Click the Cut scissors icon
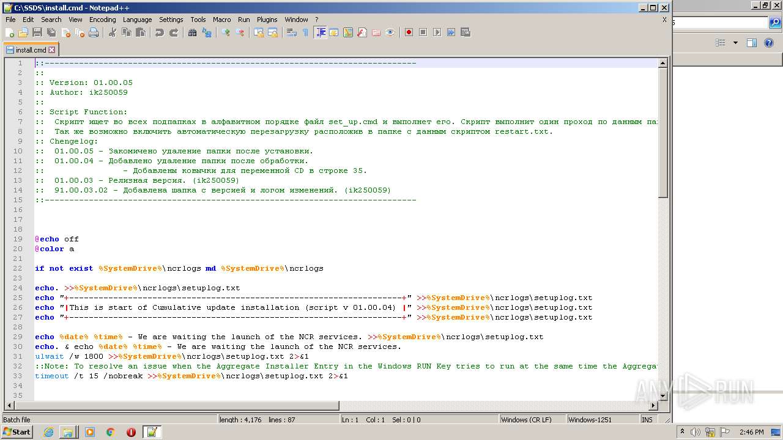The width and height of the screenshot is (783, 440). [x=113, y=32]
